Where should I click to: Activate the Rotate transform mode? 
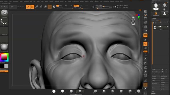click(45, 7)
